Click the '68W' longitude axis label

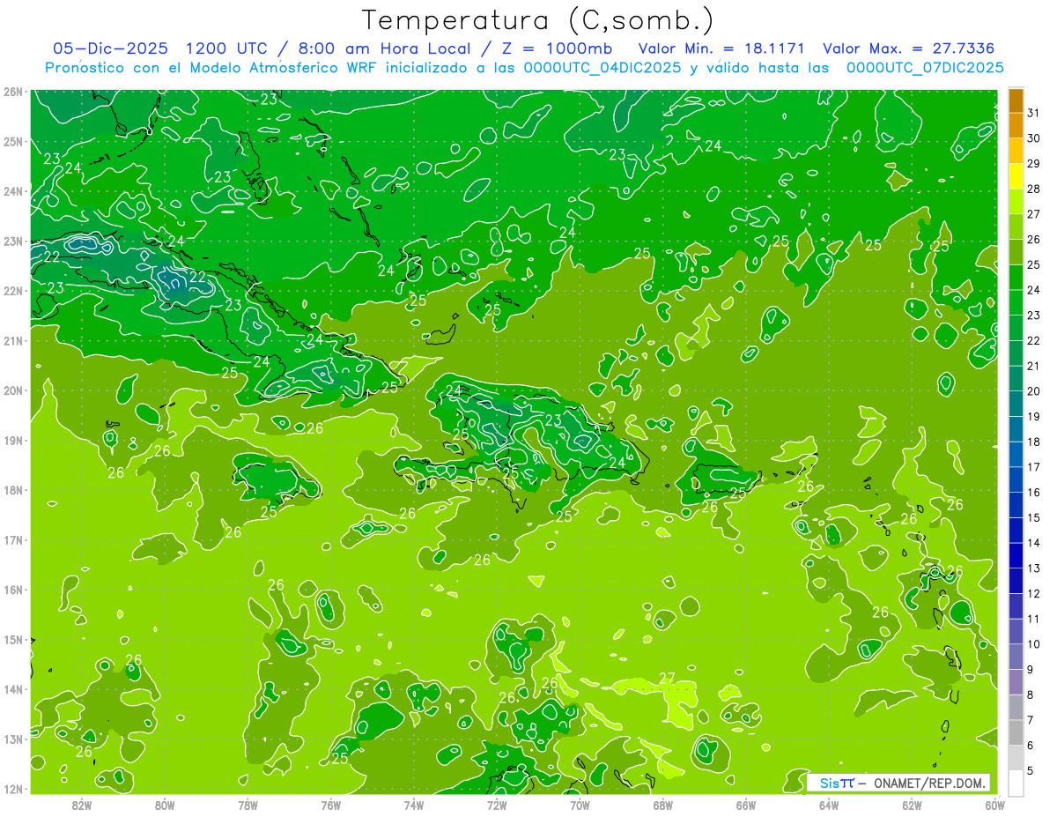pyautogui.click(x=662, y=804)
